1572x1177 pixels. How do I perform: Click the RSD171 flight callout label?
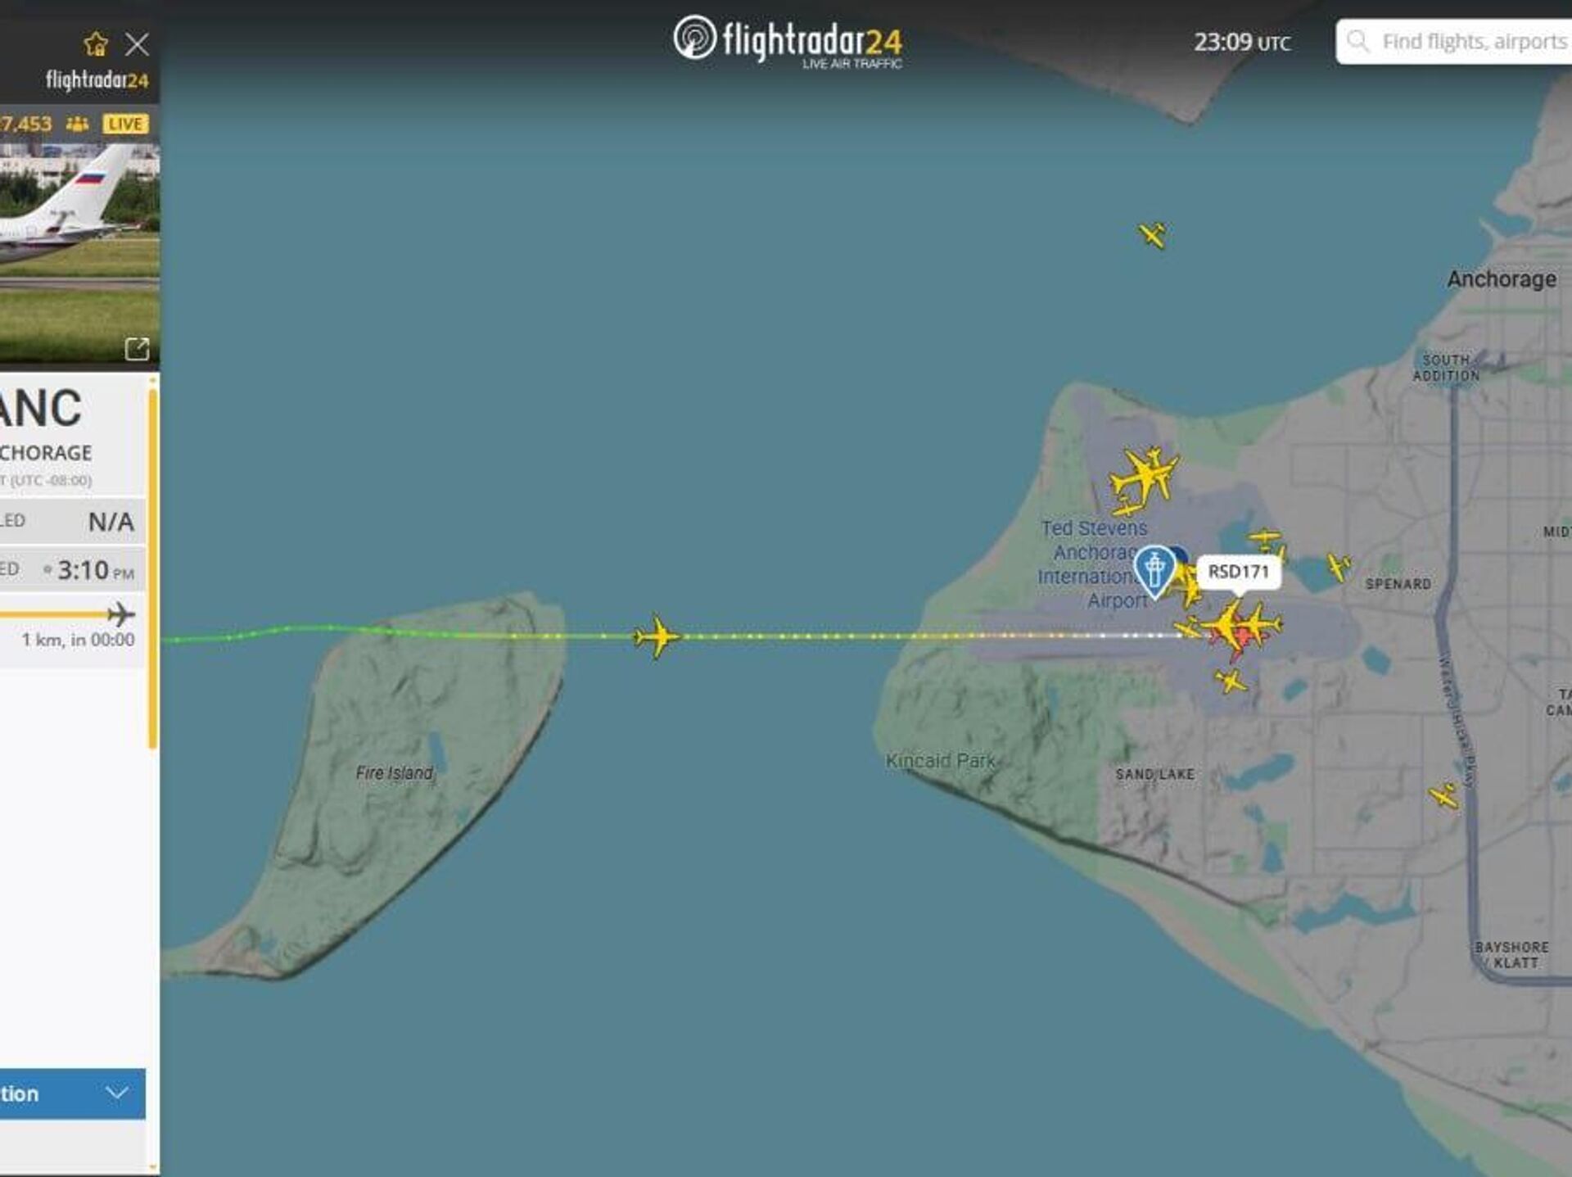pos(1238,572)
